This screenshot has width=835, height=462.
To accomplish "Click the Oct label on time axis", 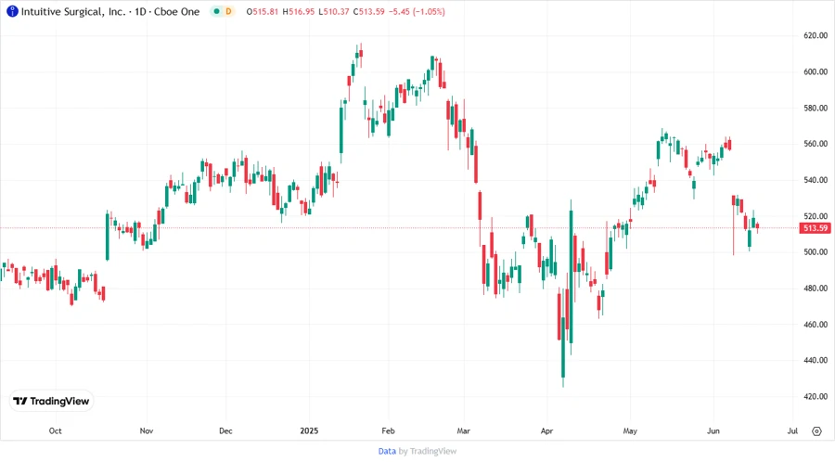I will [x=56, y=431].
